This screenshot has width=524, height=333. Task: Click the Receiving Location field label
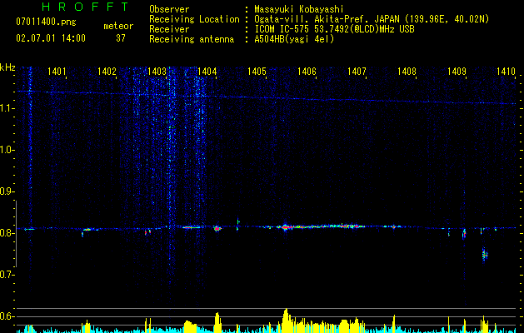[194, 19]
